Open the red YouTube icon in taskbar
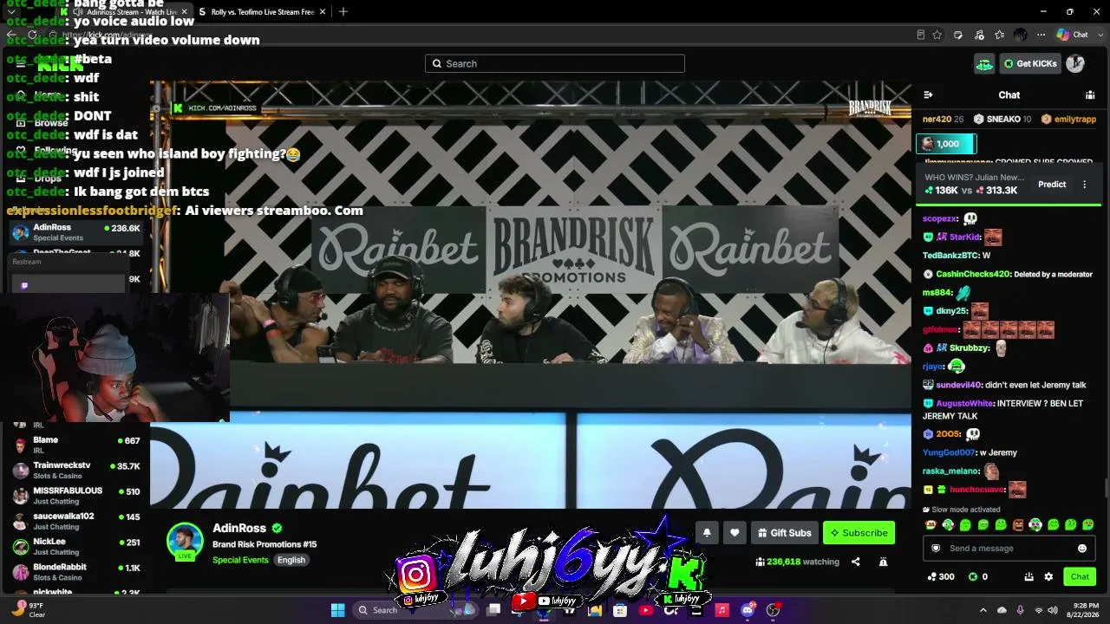The width and height of the screenshot is (1110, 624). coord(645,610)
